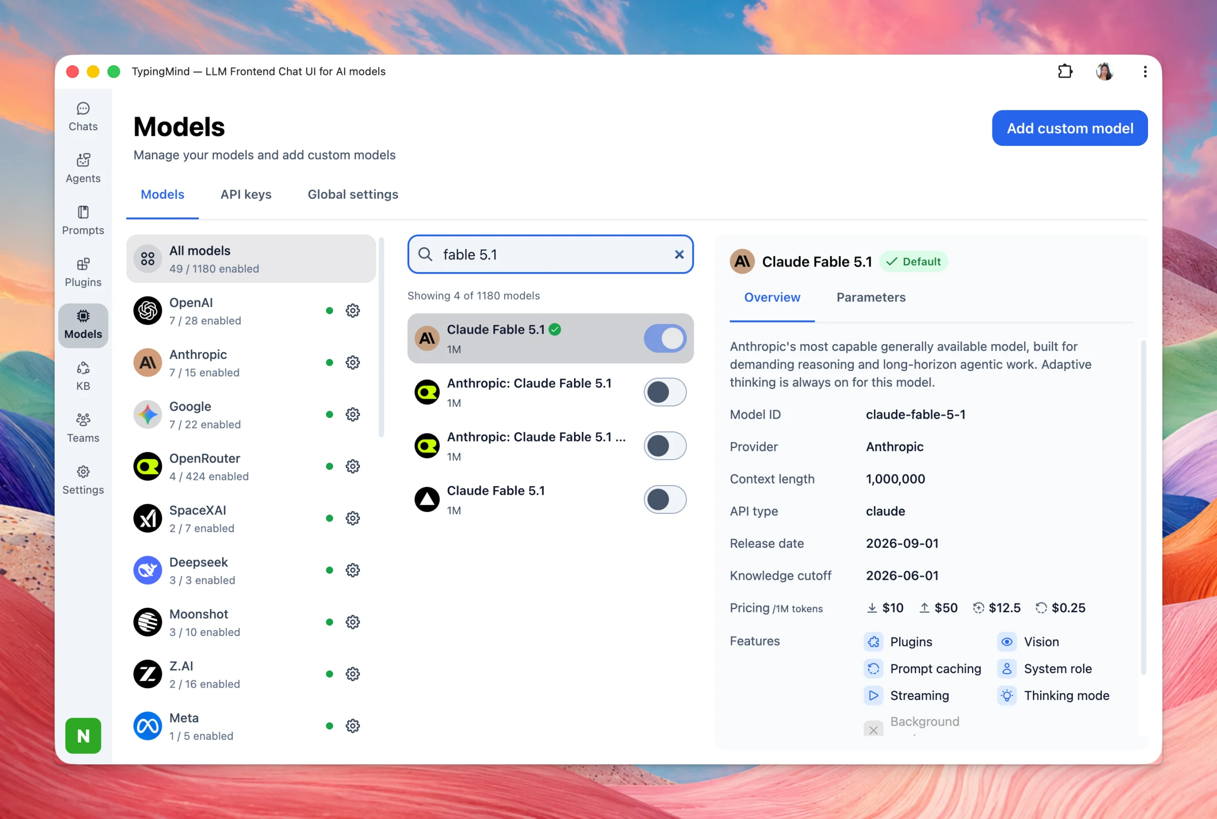
Task: Open the extensions puzzle icon in title bar
Action: point(1065,71)
